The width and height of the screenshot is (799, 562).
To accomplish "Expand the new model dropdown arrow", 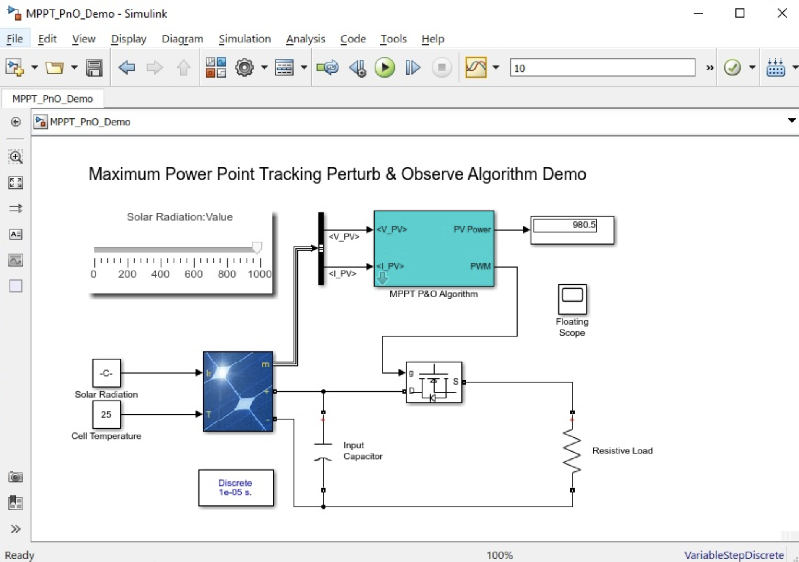I will coord(34,68).
